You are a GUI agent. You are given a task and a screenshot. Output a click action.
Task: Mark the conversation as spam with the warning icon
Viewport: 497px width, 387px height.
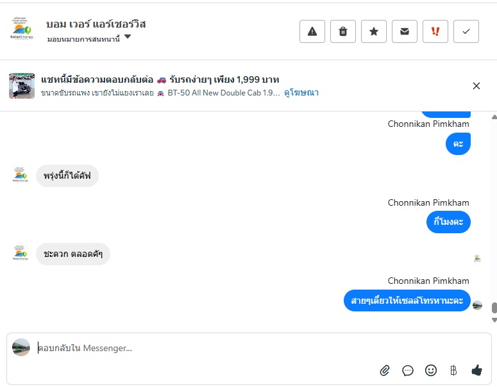[x=312, y=31]
